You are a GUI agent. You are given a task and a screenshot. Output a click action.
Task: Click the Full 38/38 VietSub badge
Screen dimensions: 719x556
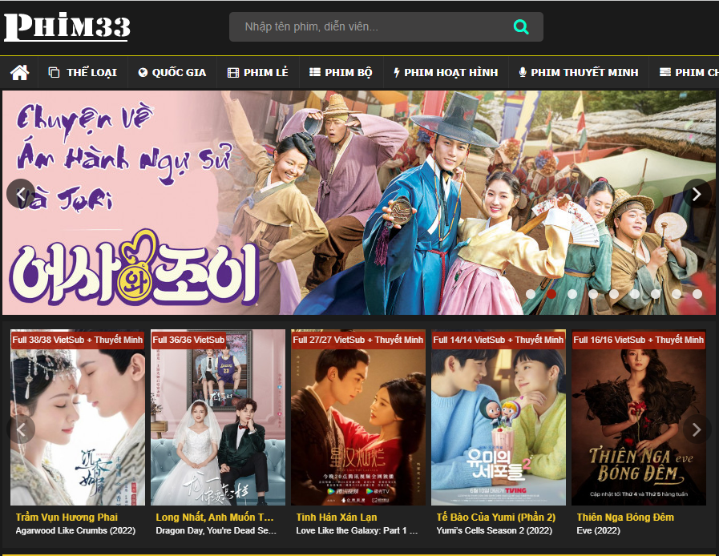pyautogui.click(x=78, y=340)
